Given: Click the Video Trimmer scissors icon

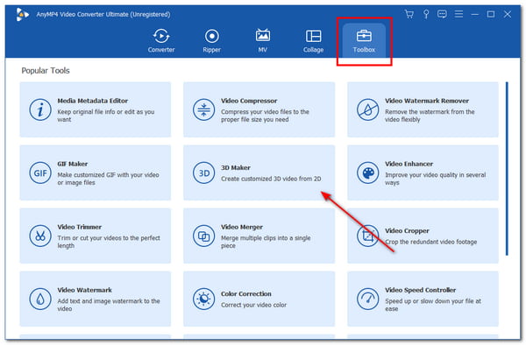Looking at the screenshot, I should 40,236.
